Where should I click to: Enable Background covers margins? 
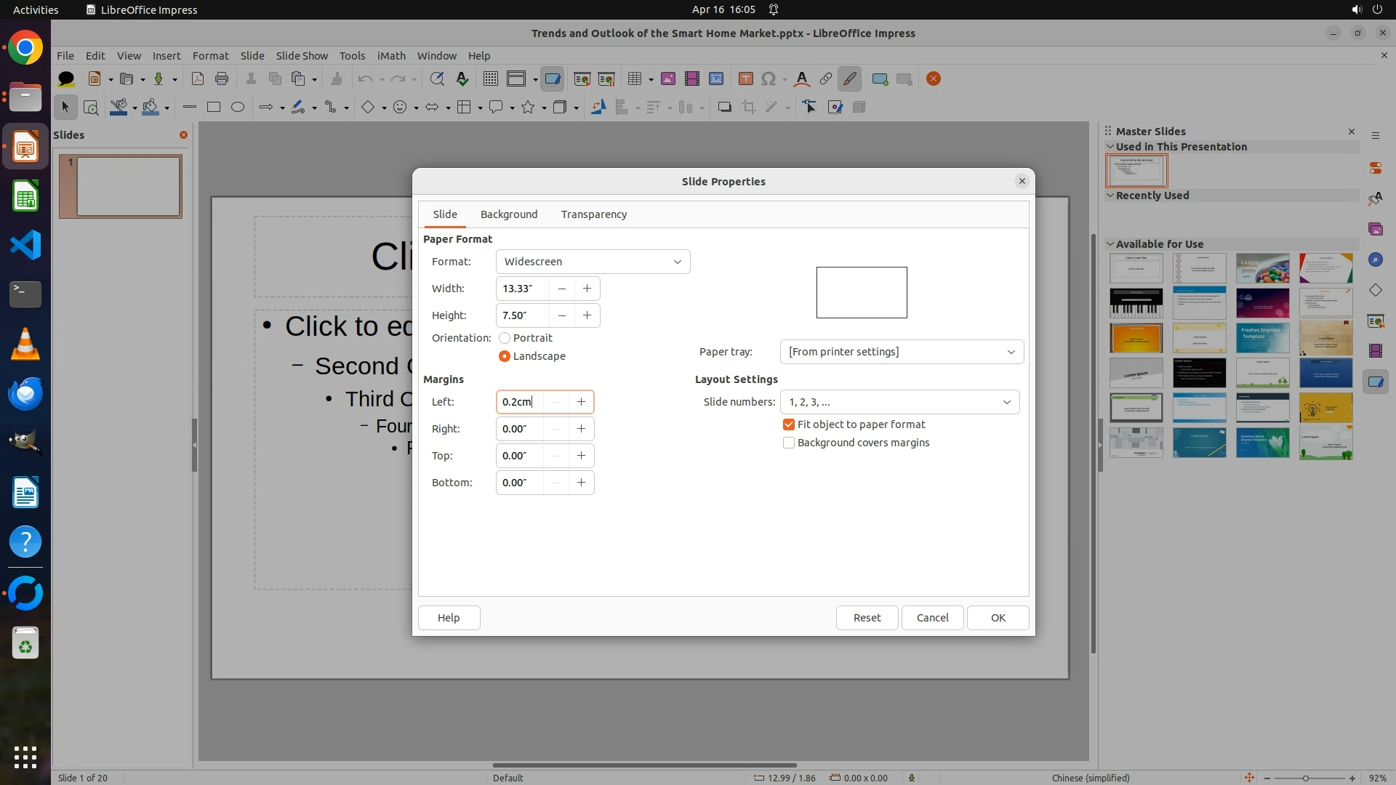789,443
